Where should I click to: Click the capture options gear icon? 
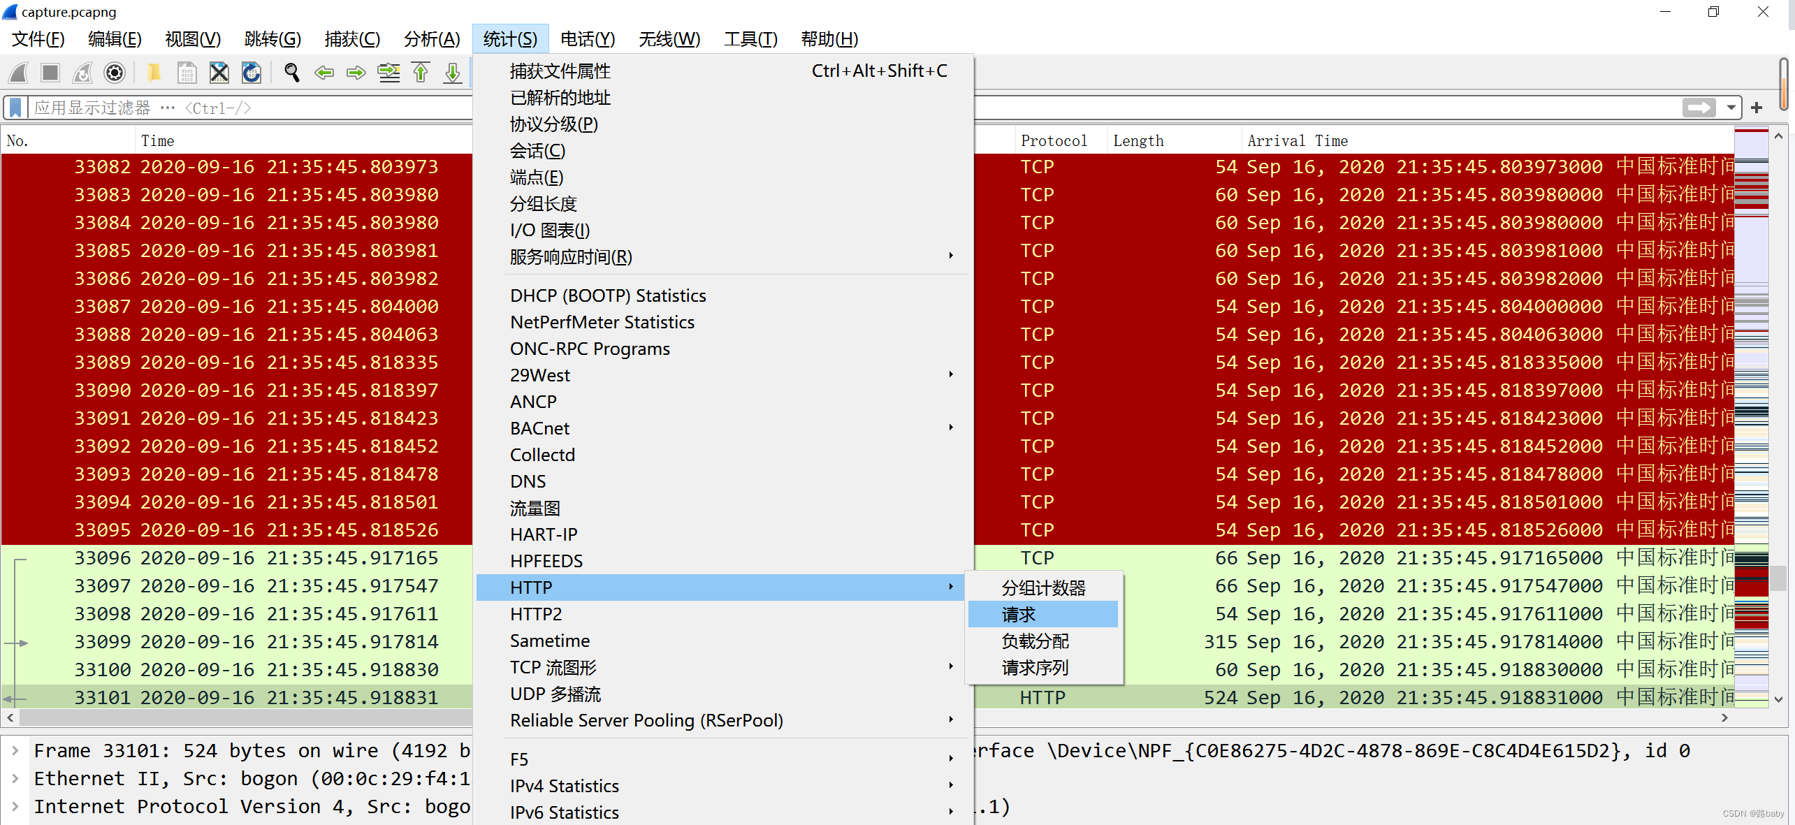tap(115, 73)
